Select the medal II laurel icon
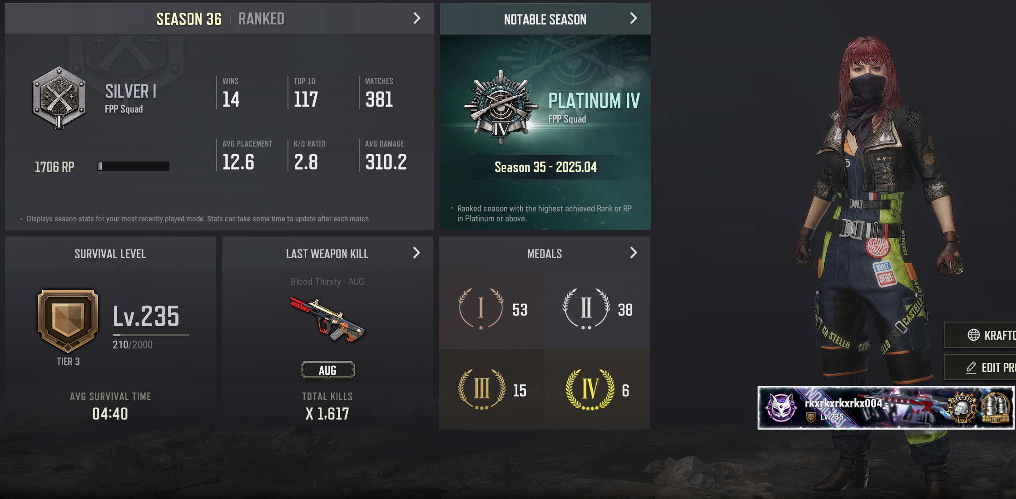The height and width of the screenshot is (499, 1016). pos(586,308)
